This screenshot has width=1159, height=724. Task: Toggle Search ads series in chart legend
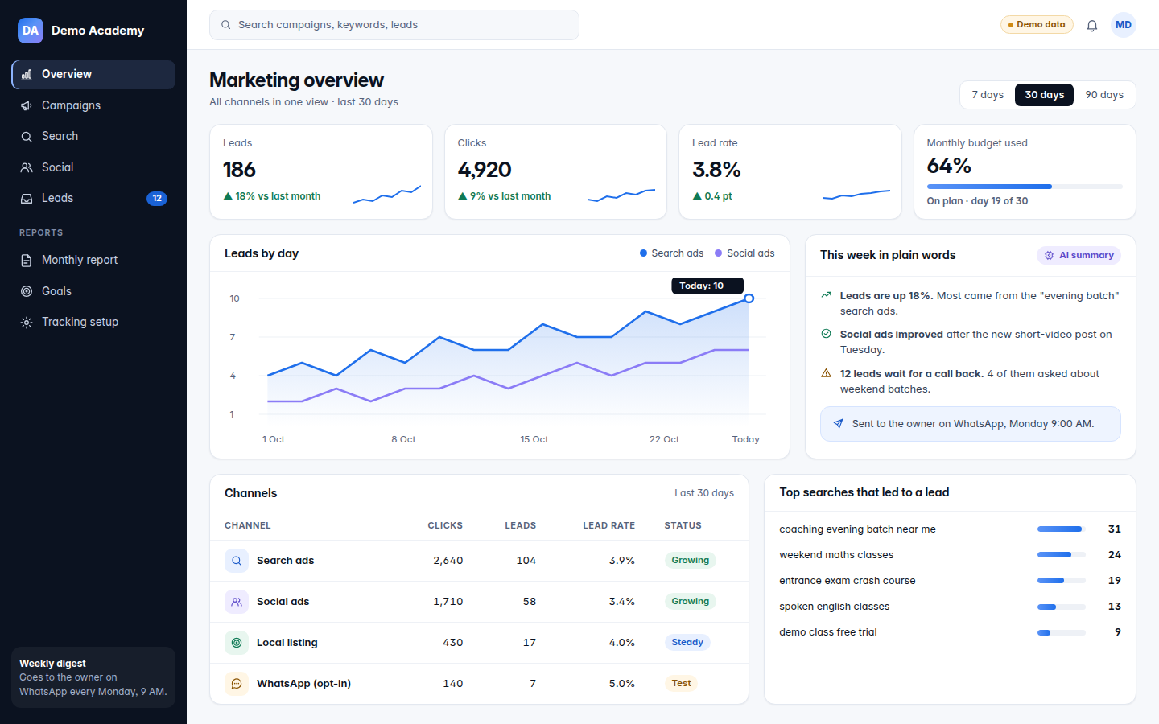coord(671,253)
